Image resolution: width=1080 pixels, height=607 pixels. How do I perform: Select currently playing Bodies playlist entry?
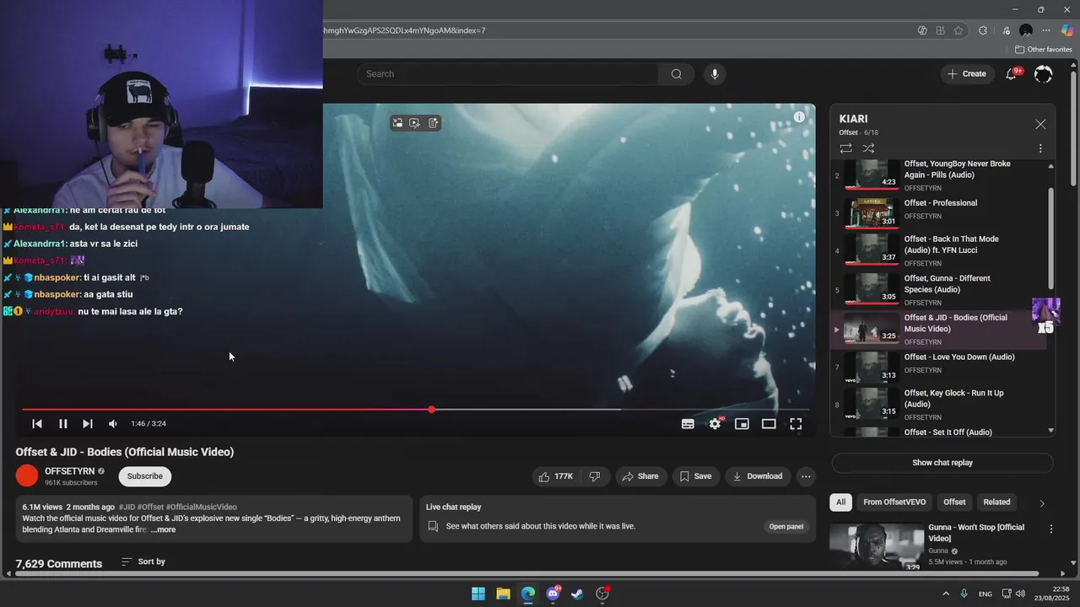[938, 329]
